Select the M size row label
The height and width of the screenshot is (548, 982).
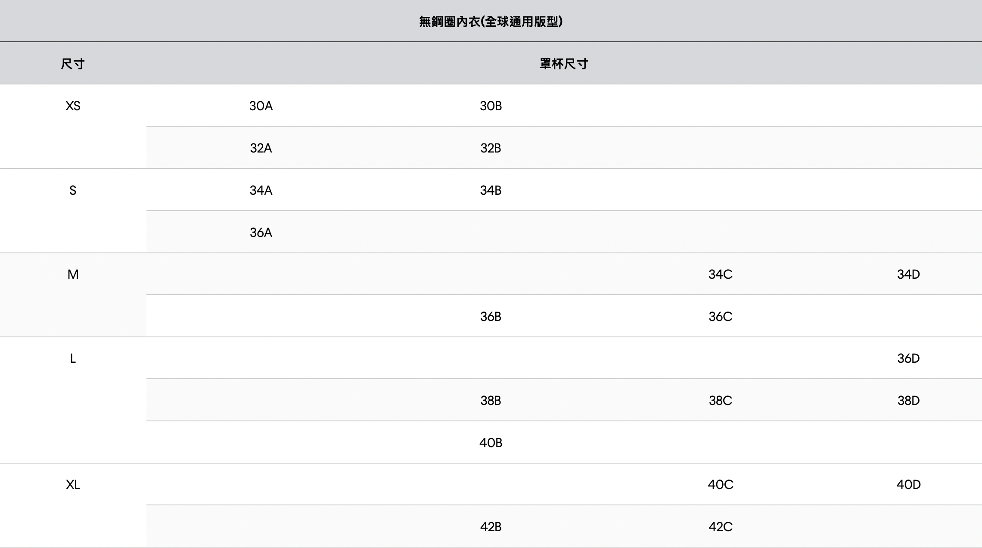click(73, 274)
